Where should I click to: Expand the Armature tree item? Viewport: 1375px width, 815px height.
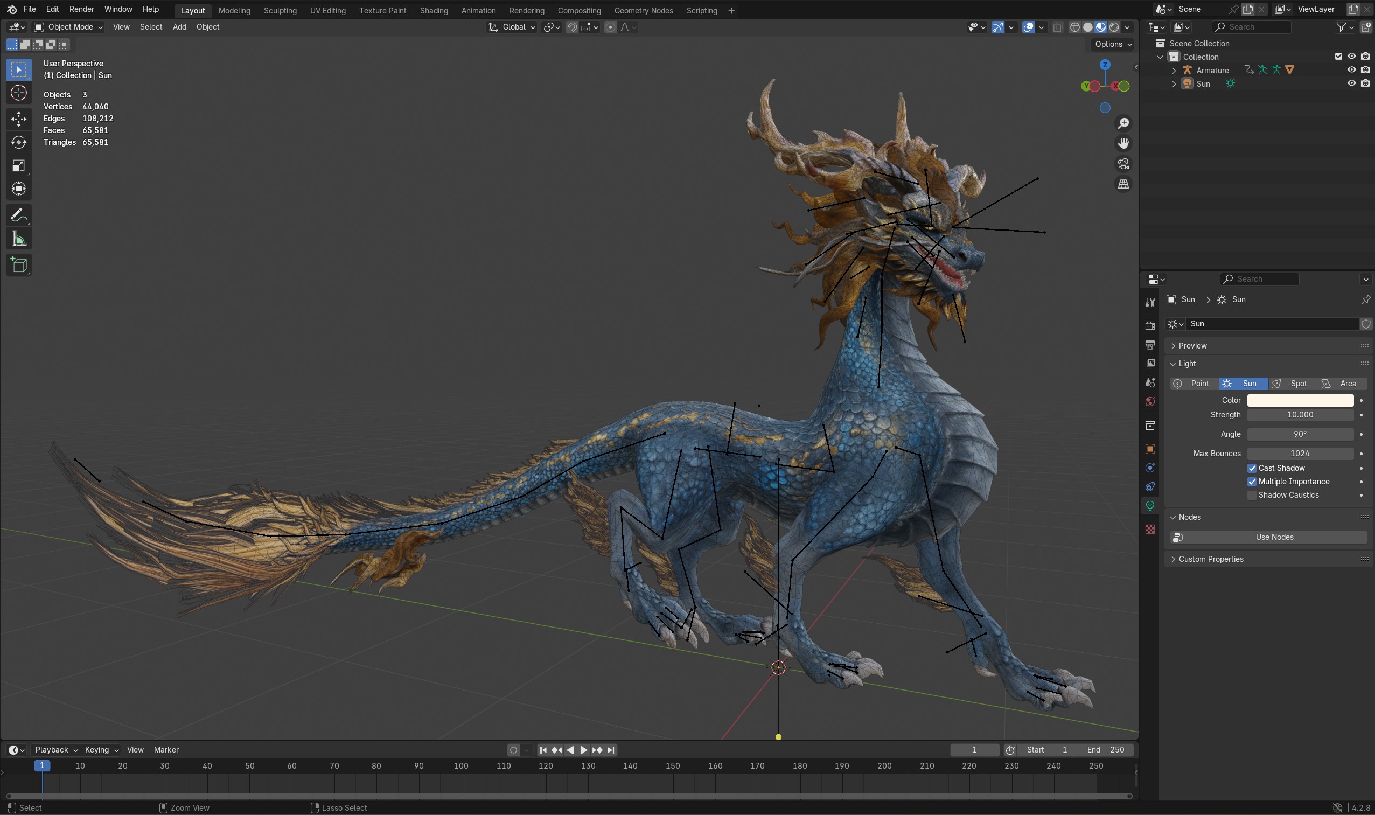click(1174, 71)
